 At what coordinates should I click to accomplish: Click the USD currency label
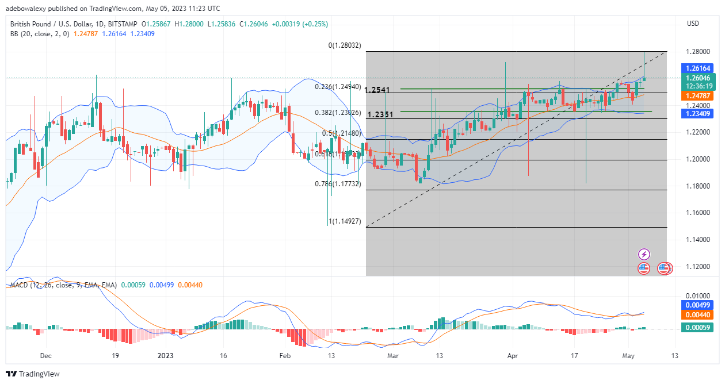(x=693, y=24)
